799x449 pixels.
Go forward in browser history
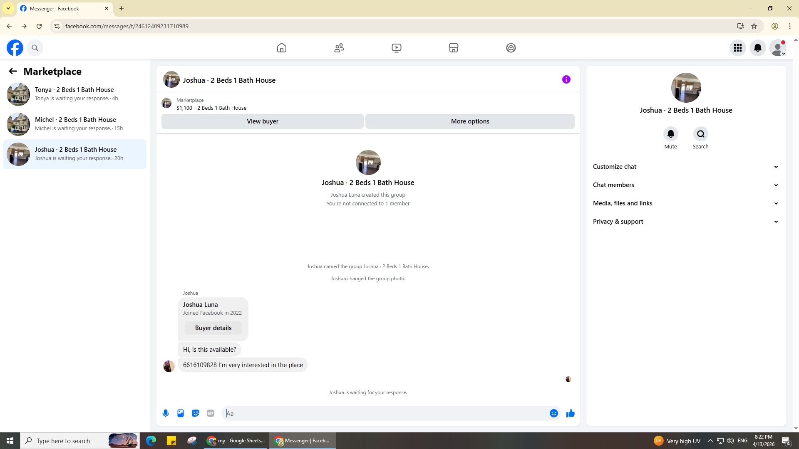point(24,26)
